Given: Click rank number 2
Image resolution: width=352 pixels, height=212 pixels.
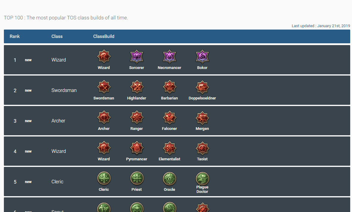Looking at the screenshot, I should click(x=15, y=90).
